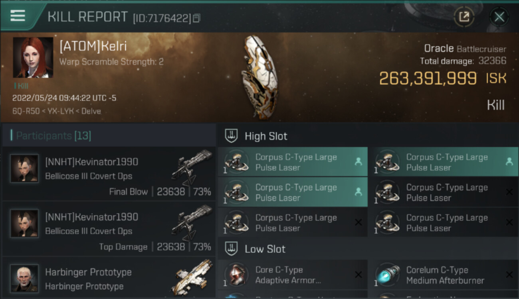Copy the kill report ID
519x299 pixels.
click(x=196, y=18)
